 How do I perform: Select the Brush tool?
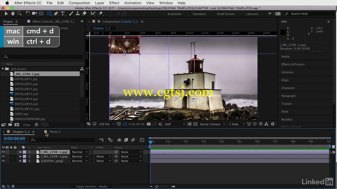[71, 14]
